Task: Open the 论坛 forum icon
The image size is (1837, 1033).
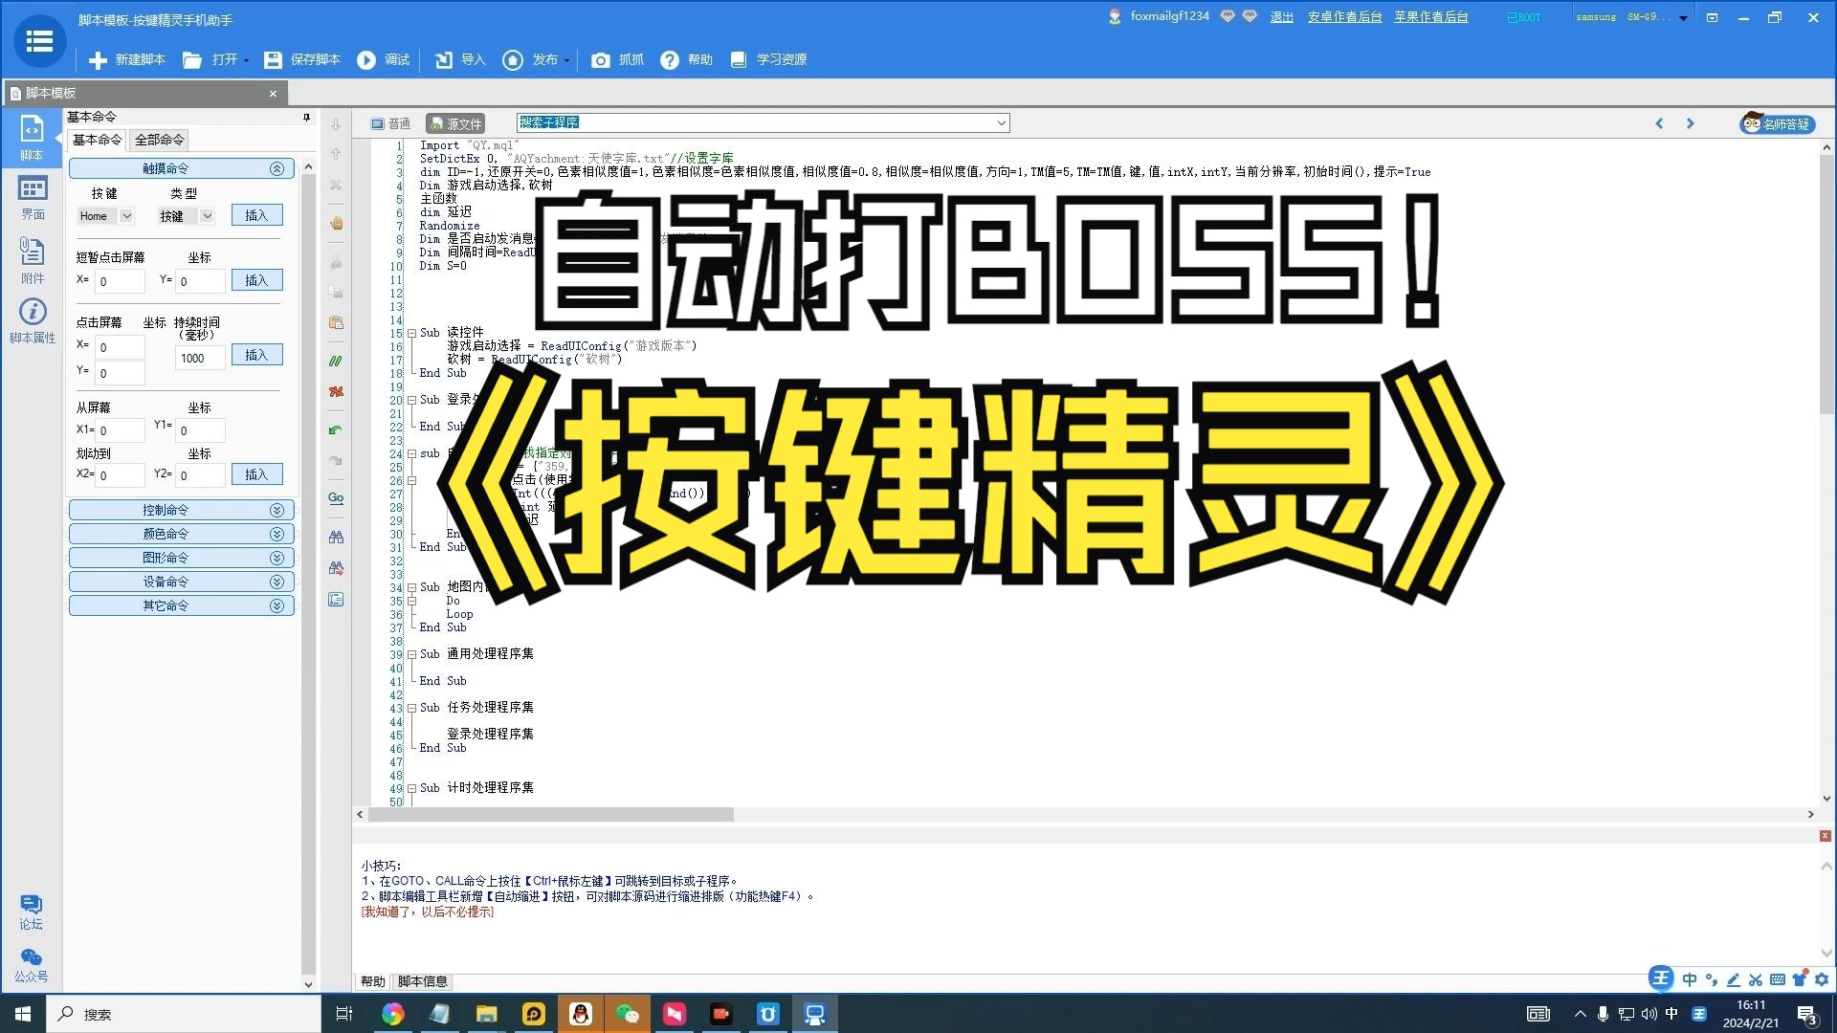Action: pos(31,912)
